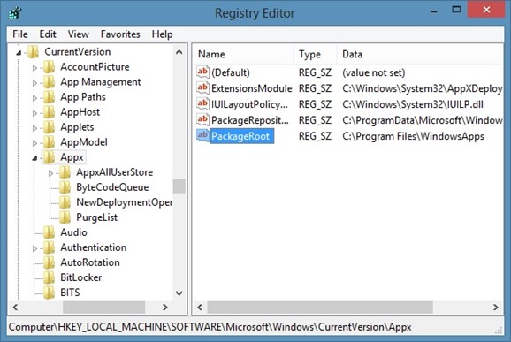511x342 pixels.
Task: Click tree pane vertical scrollbar thumb
Action: [179, 186]
